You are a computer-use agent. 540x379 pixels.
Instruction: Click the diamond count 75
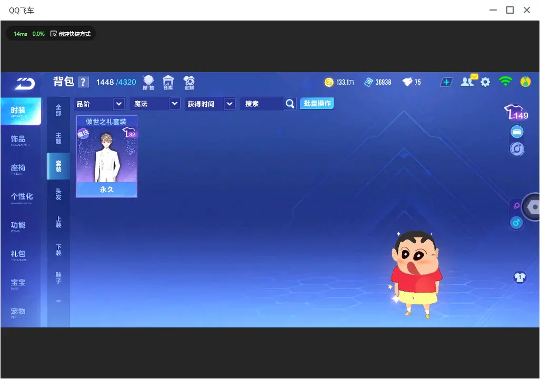point(418,82)
